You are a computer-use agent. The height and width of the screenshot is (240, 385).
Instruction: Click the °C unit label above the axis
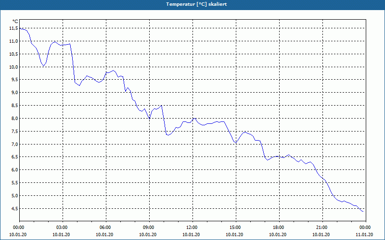click(x=15, y=22)
